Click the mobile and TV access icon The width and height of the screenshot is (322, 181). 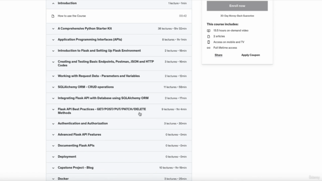point(208,42)
